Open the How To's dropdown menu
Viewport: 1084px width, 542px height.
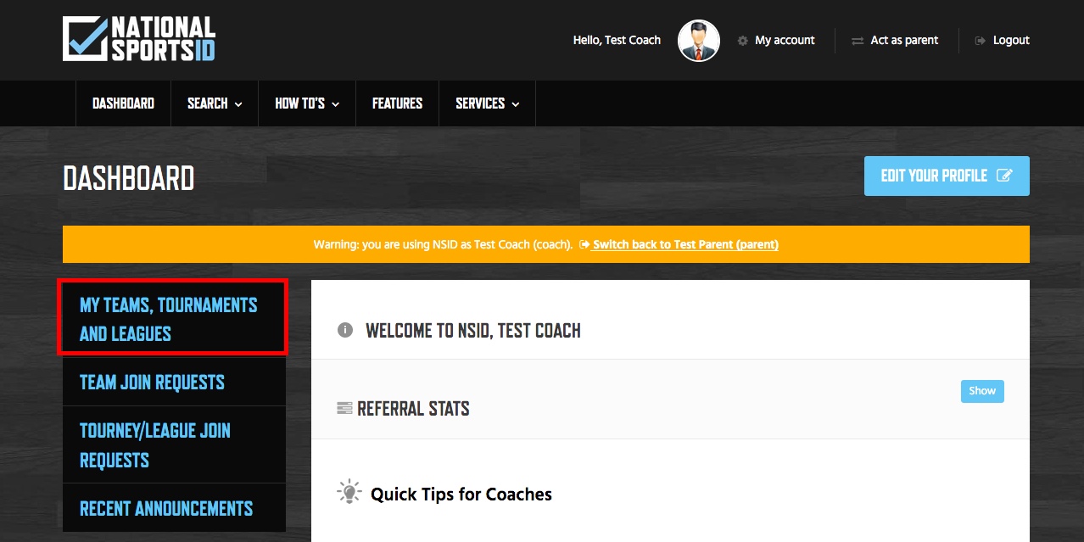coord(307,103)
